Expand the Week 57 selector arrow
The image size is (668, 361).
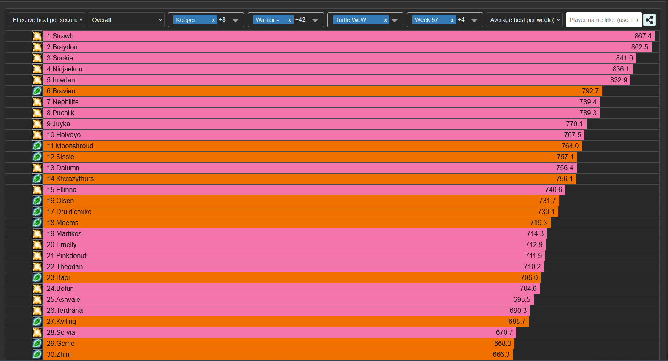click(x=474, y=20)
